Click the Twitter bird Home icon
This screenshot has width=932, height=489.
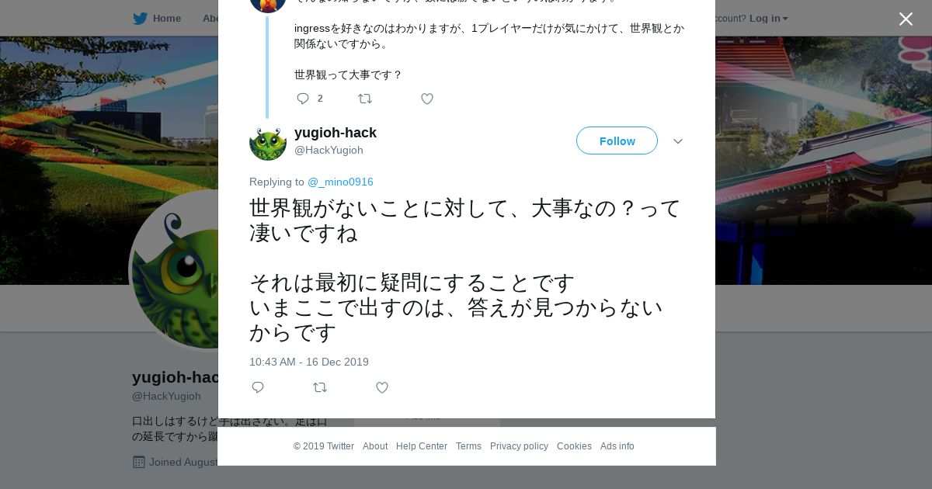coord(141,19)
